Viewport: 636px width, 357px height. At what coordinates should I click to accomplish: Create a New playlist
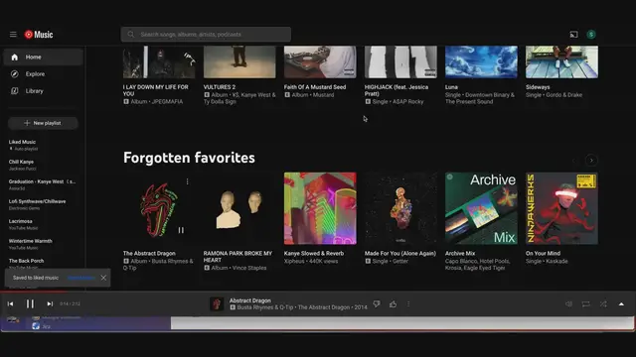tap(43, 123)
